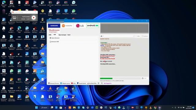The height and width of the screenshot is (110, 196).
Task: Open the Adobe Express desktop shortcut
Action: point(19,64)
